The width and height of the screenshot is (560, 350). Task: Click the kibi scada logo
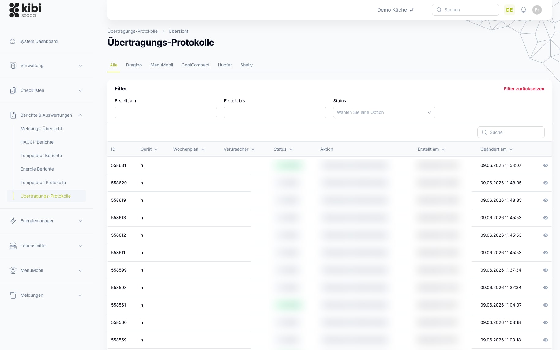25,10
